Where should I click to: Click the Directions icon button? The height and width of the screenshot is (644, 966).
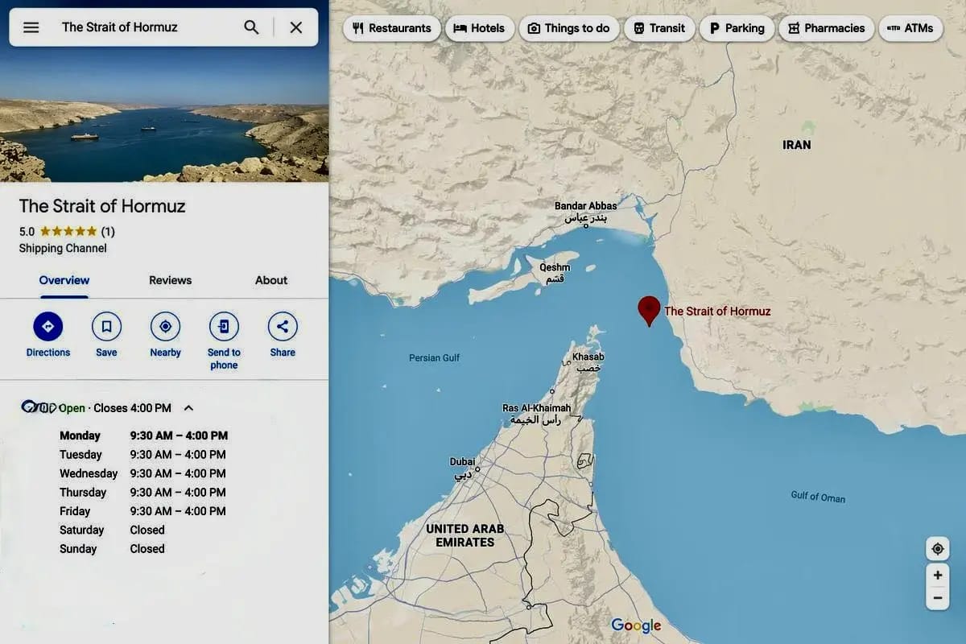click(47, 327)
